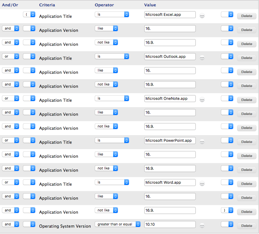The image size is (259, 234).
Task: Click the ellipsis button next to the 10.10 value
Action: coord(202,225)
